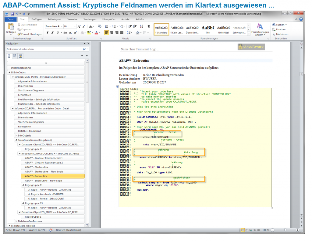Adjust the zoom slider

(285, 230)
